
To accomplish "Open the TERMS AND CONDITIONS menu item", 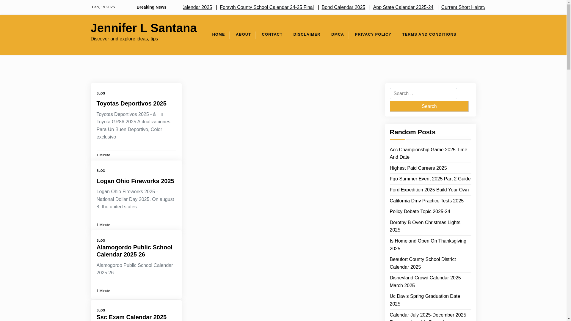I will [429, 34].
